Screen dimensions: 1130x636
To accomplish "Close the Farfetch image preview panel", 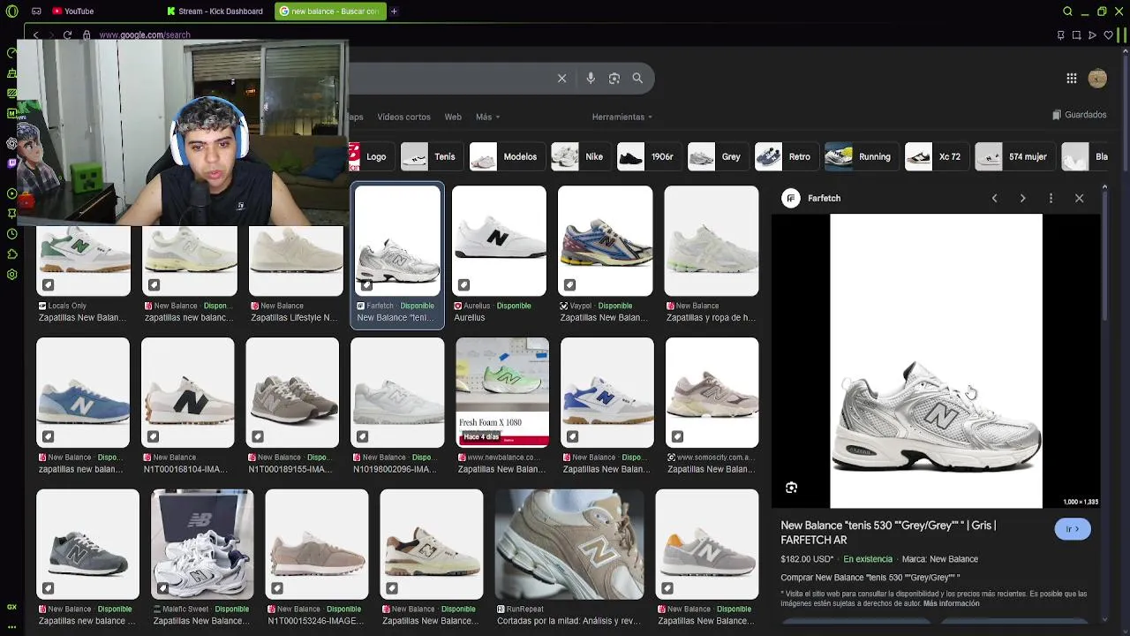I will (x=1079, y=198).
